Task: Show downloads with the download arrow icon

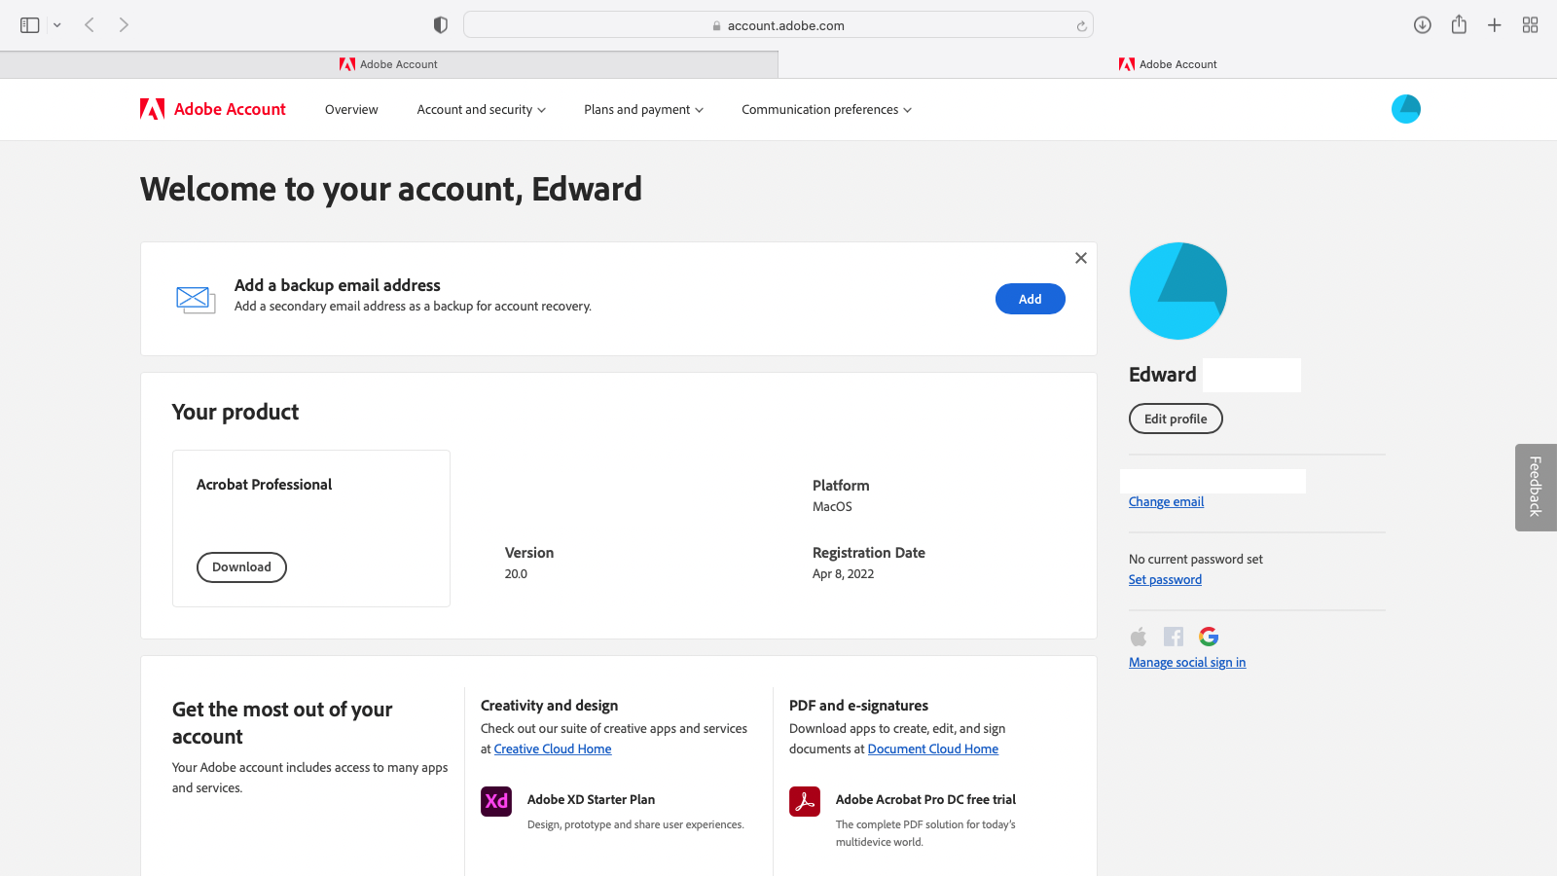Action: pos(1423,25)
